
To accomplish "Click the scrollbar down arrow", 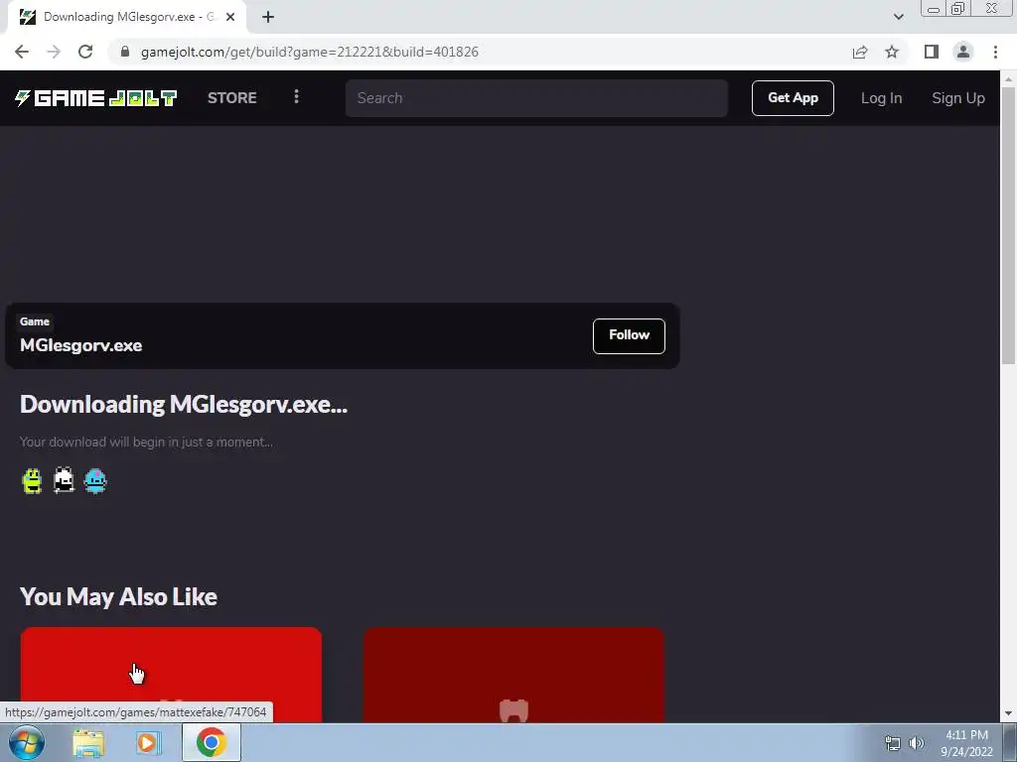I will (1008, 714).
